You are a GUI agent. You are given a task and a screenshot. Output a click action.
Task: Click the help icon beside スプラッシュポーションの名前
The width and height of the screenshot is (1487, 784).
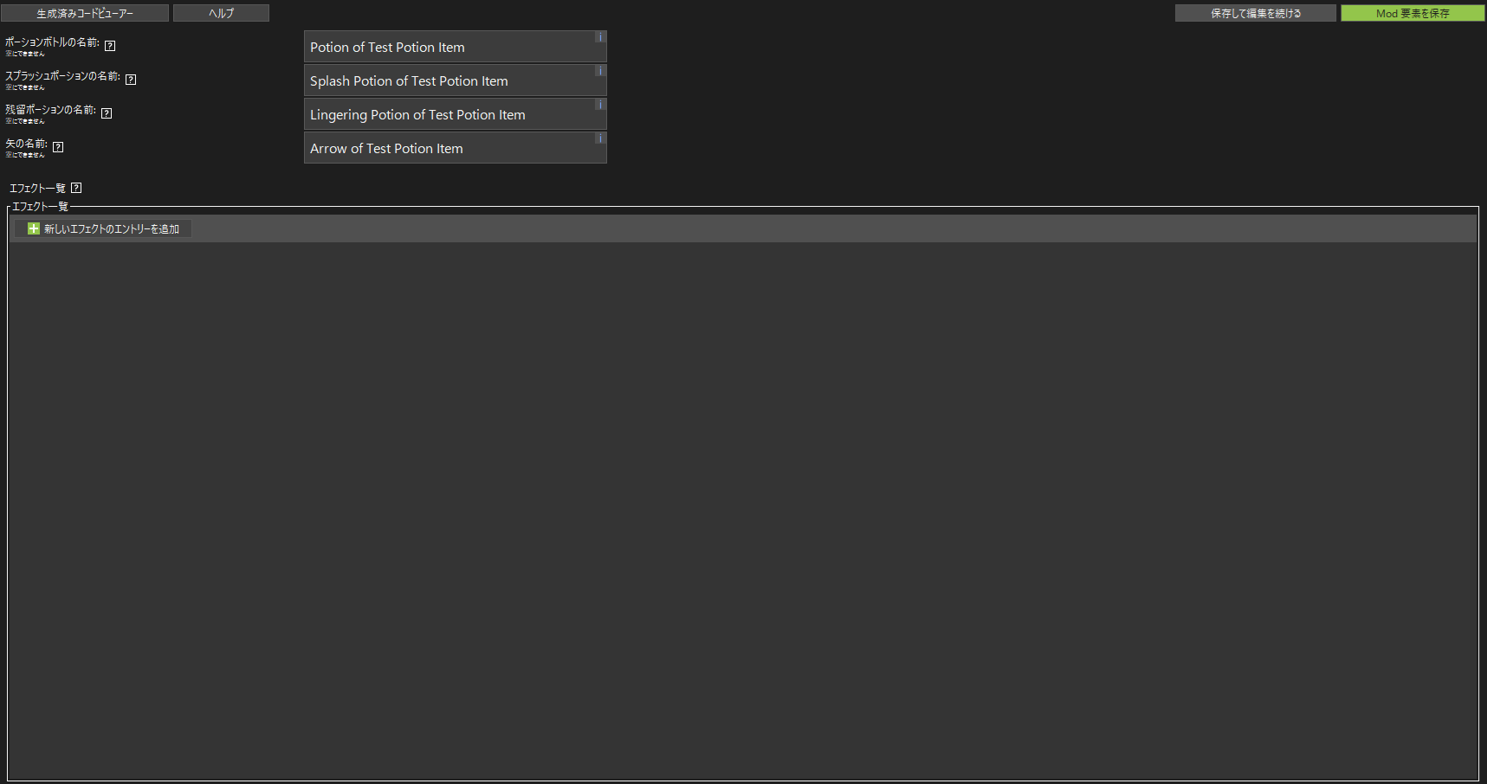pyautogui.click(x=131, y=80)
